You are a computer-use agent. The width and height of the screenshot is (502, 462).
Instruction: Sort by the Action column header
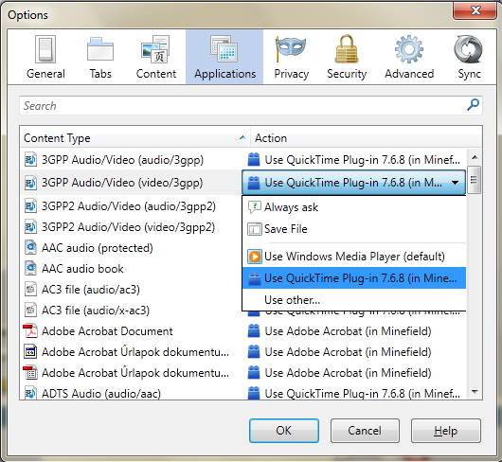366,138
